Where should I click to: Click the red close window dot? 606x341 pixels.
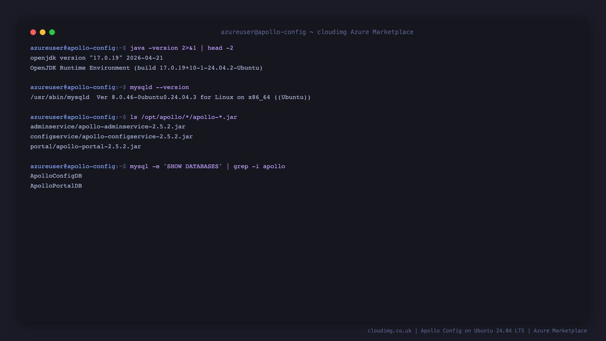pos(33,32)
